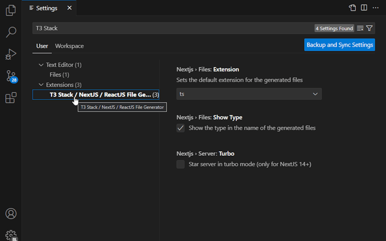Screen dimensions: 386x241
Task: Click the Nextjs Files: Show Type setting title
Action: pyautogui.click(x=209, y=117)
